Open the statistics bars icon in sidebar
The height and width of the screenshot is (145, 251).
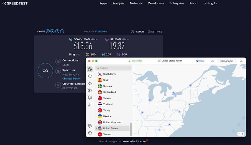click(90, 105)
